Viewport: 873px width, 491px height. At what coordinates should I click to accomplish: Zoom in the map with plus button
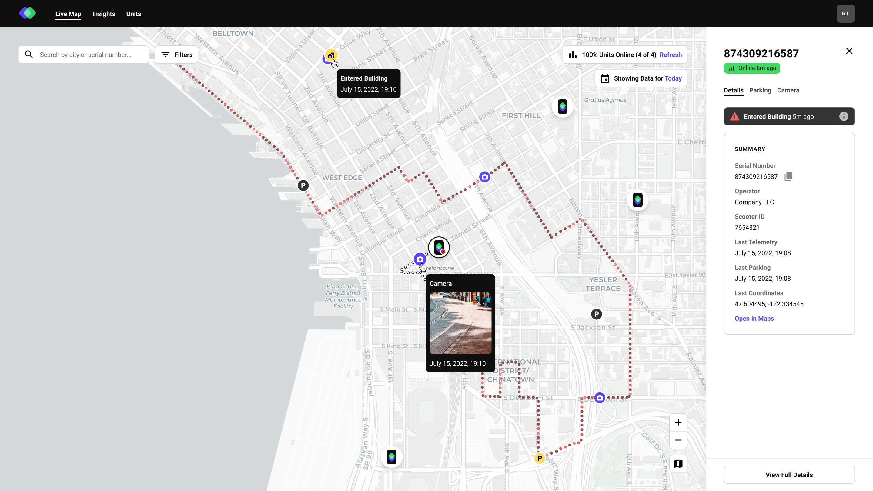coord(678,422)
